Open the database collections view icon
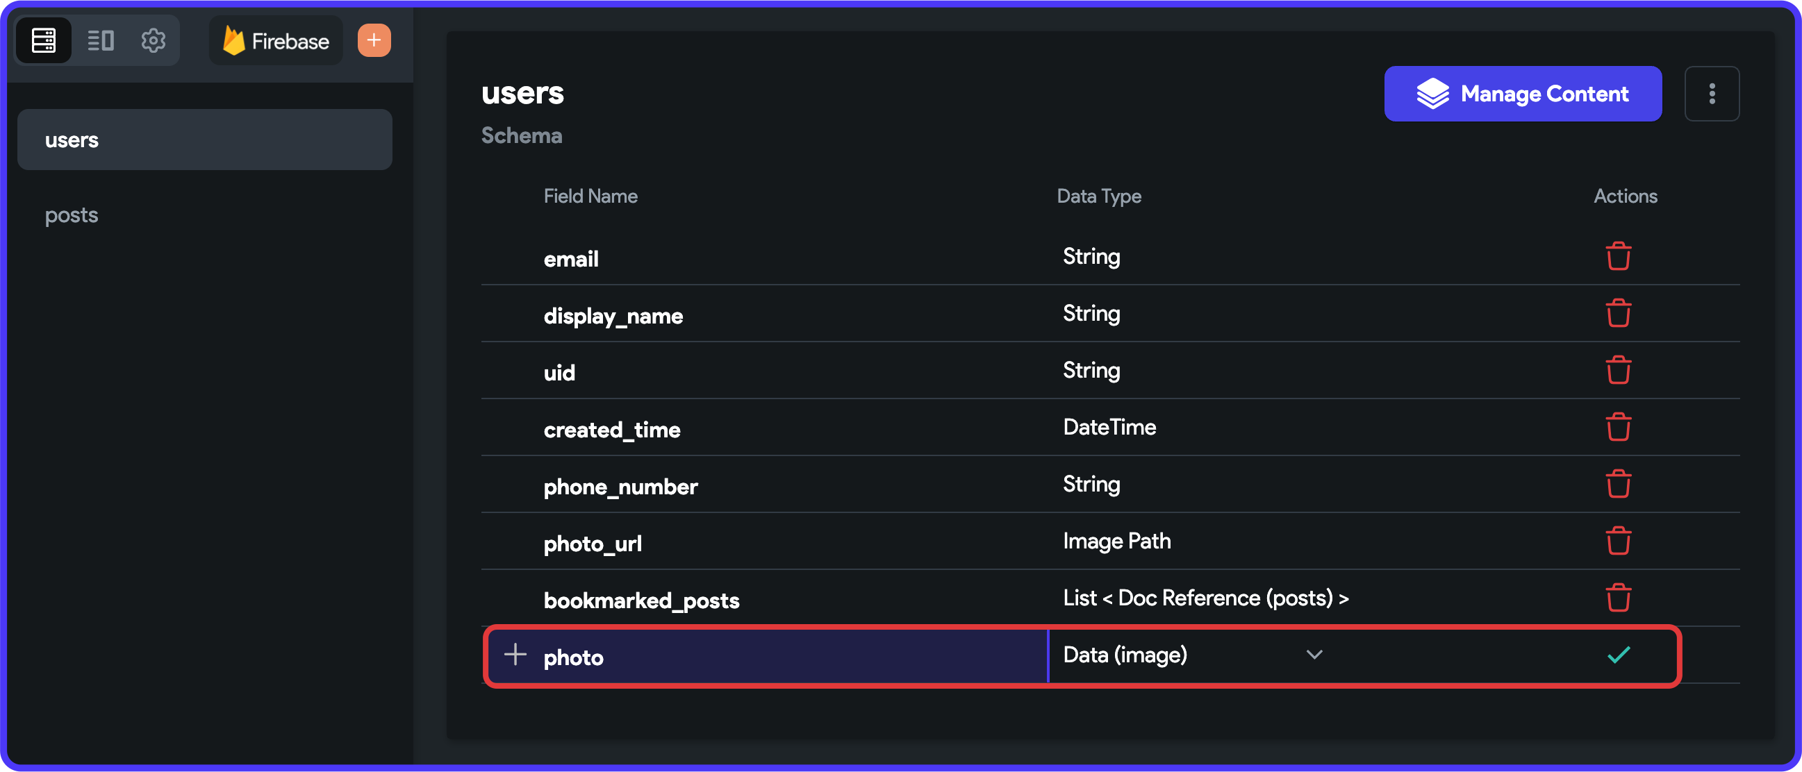 click(43, 40)
